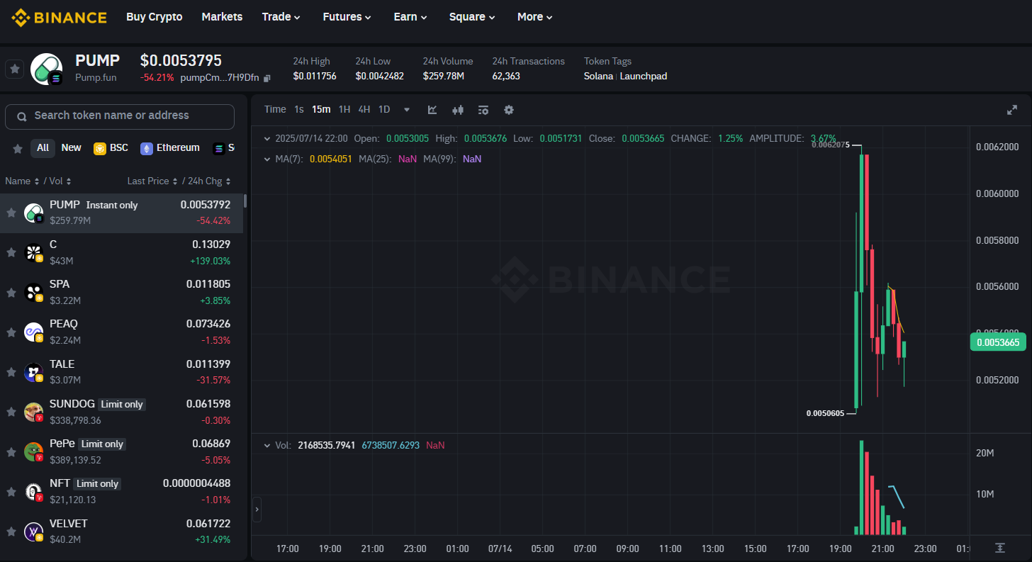The width and height of the screenshot is (1032, 562).
Task: Switch to the All token filter
Action: (x=43, y=148)
